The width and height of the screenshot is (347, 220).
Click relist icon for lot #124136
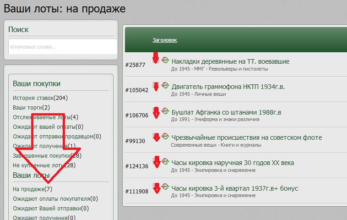pyautogui.click(x=165, y=161)
